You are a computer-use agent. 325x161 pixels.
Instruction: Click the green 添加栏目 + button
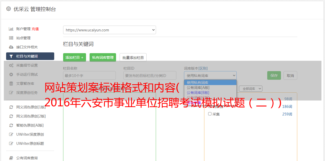(75, 57)
